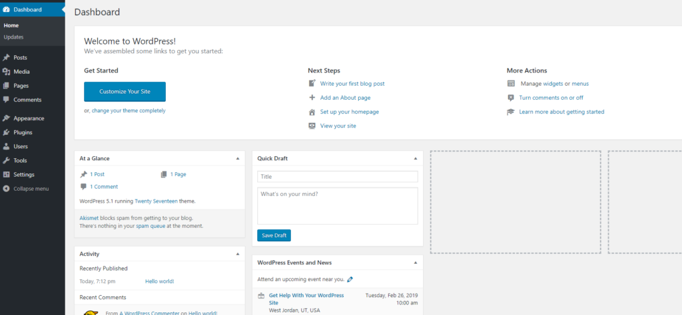Follow the change your theme completely link
Screen dimensions: 682x315
[129, 110]
